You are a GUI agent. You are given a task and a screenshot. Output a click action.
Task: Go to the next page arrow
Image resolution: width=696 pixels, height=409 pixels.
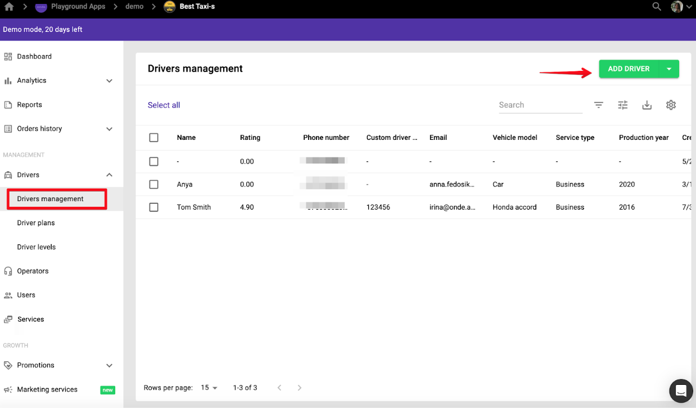coord(300,388)
